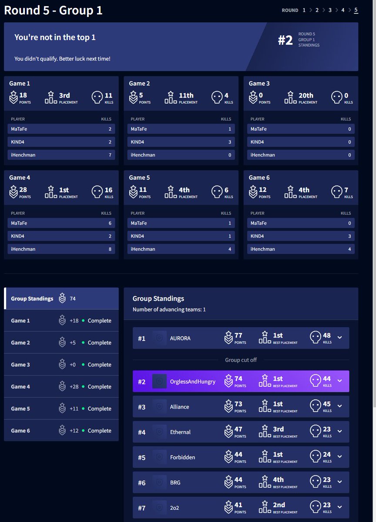
Task: Expand the Ethernal team row chevron
Action: click(x=340, y=432)
